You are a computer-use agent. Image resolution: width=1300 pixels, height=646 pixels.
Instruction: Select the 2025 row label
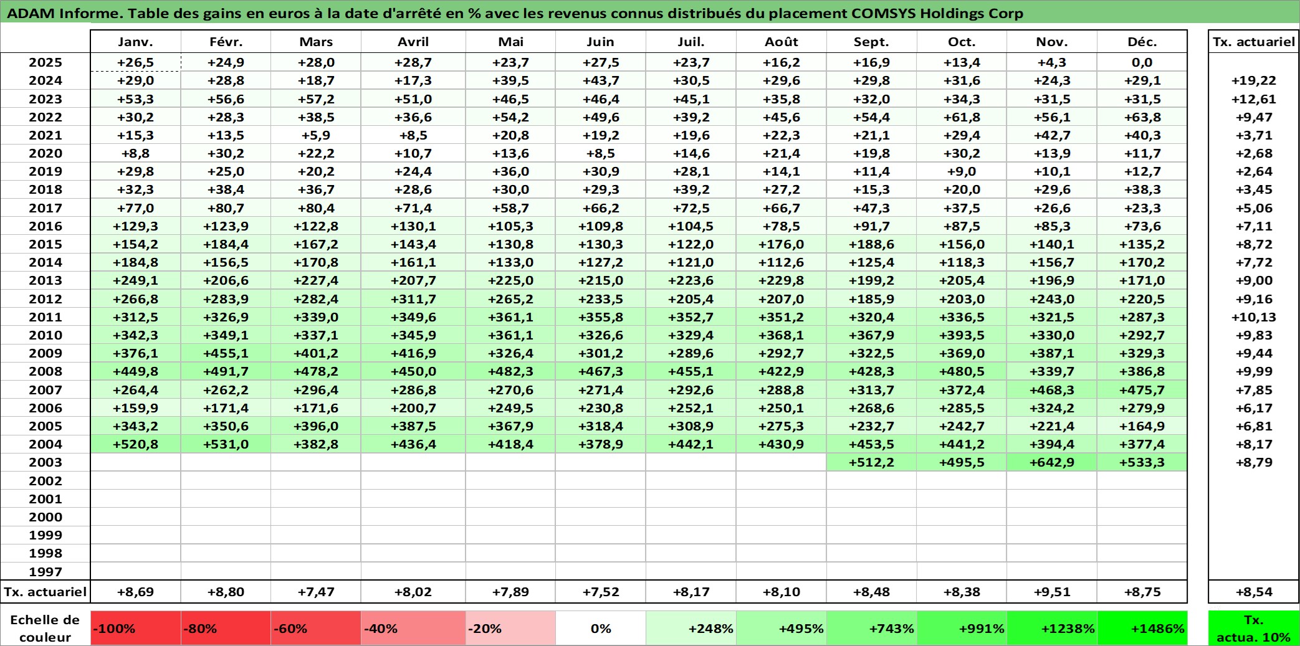(x=45, y=62)
